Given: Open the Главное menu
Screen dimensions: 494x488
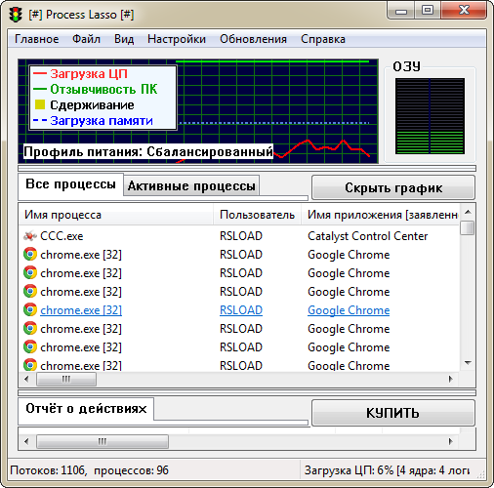Looking at the screenshot, I should click(37, 39).
